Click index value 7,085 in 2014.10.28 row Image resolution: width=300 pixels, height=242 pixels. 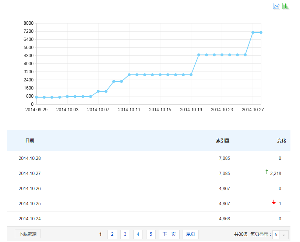225,158
